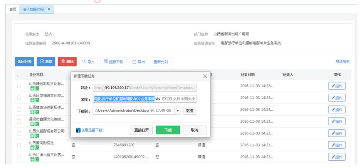
Task: Switch to the 首页 tab
Action: [x=13, y=9]
